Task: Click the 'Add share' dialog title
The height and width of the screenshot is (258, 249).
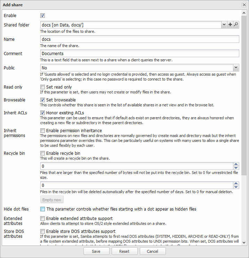Action: click(x=13, y=5)
